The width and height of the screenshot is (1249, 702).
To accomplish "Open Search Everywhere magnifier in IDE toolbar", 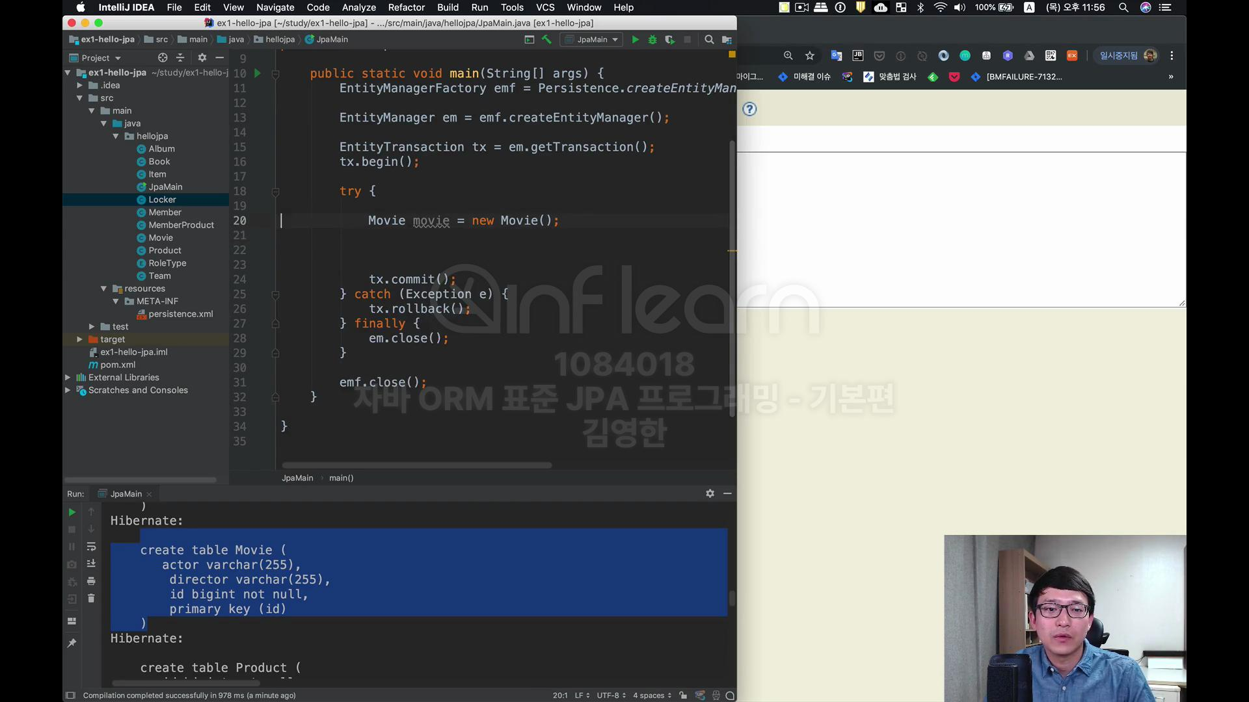I will point(709,40).
